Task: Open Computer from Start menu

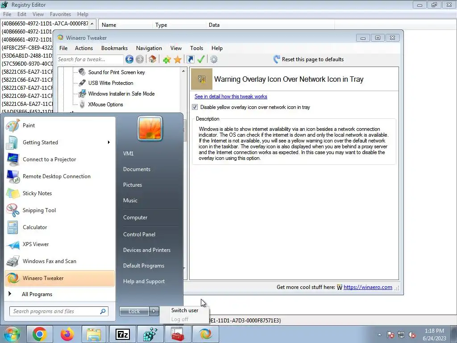Action: click(135, 218)
